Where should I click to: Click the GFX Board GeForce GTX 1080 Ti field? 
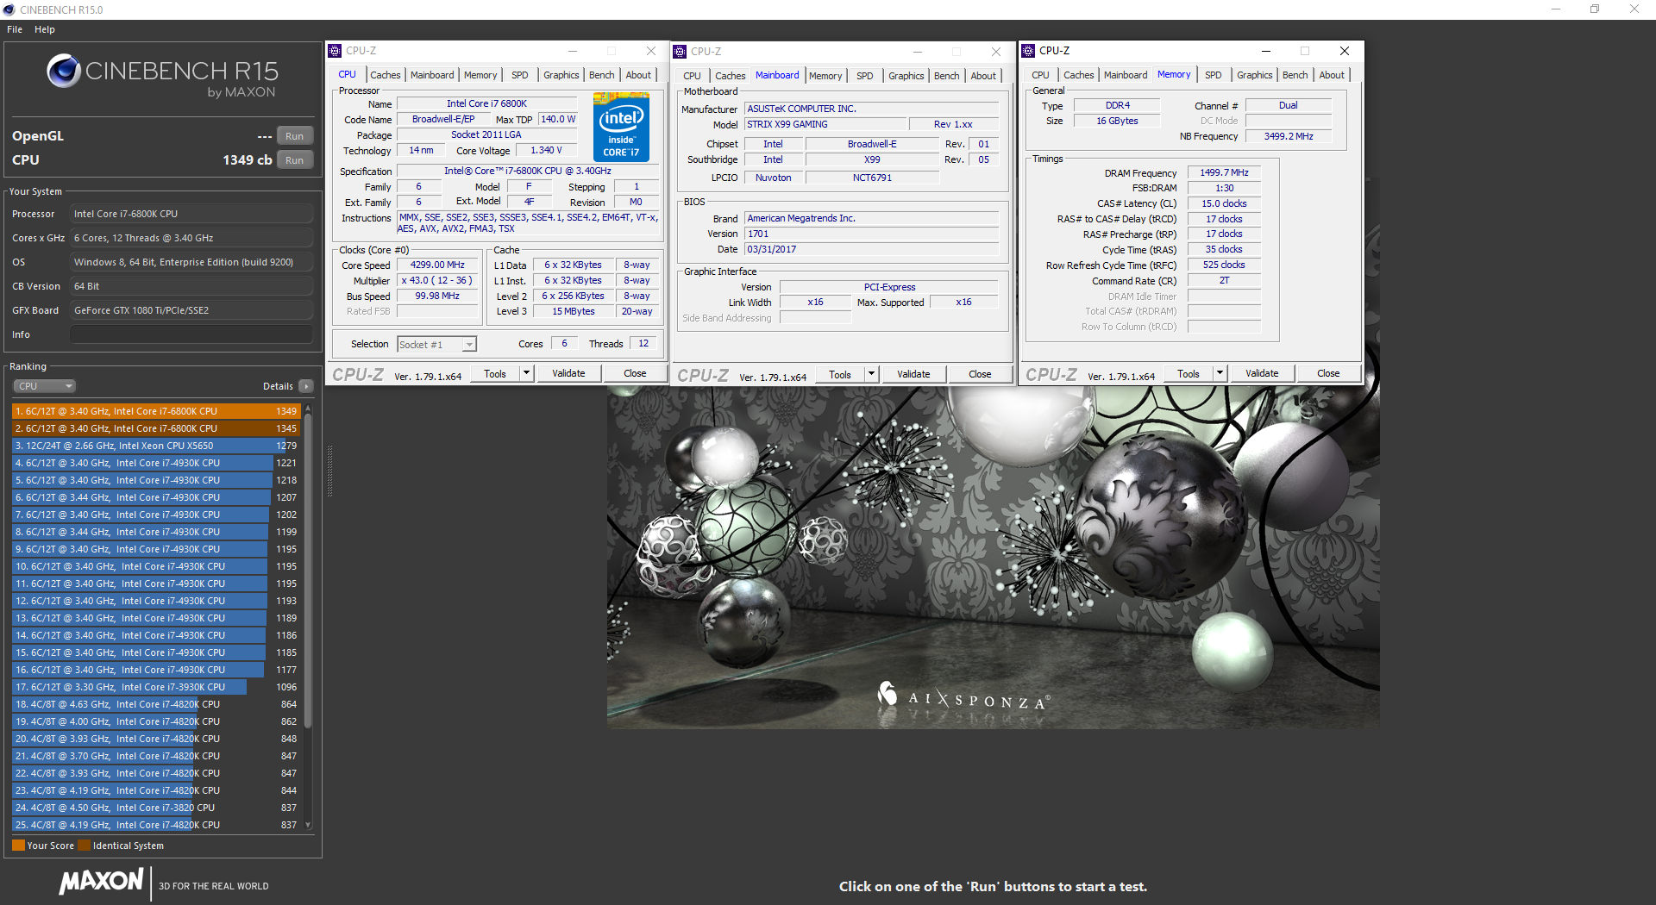click(191, 310)
